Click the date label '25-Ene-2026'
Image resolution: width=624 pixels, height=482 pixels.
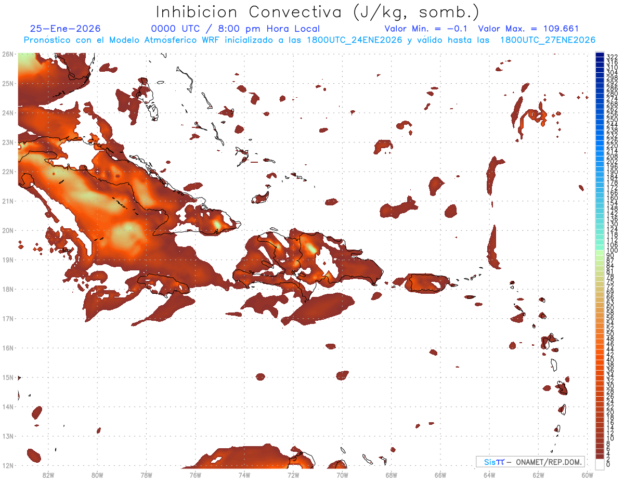[x=66, y=29]
